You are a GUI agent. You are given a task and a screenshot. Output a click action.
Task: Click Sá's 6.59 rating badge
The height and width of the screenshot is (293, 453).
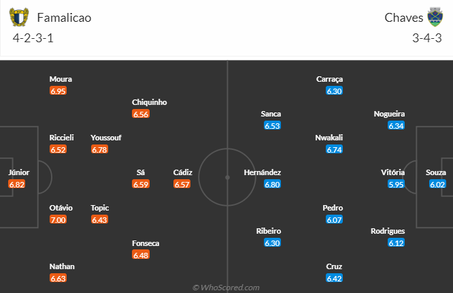[141, 184]
